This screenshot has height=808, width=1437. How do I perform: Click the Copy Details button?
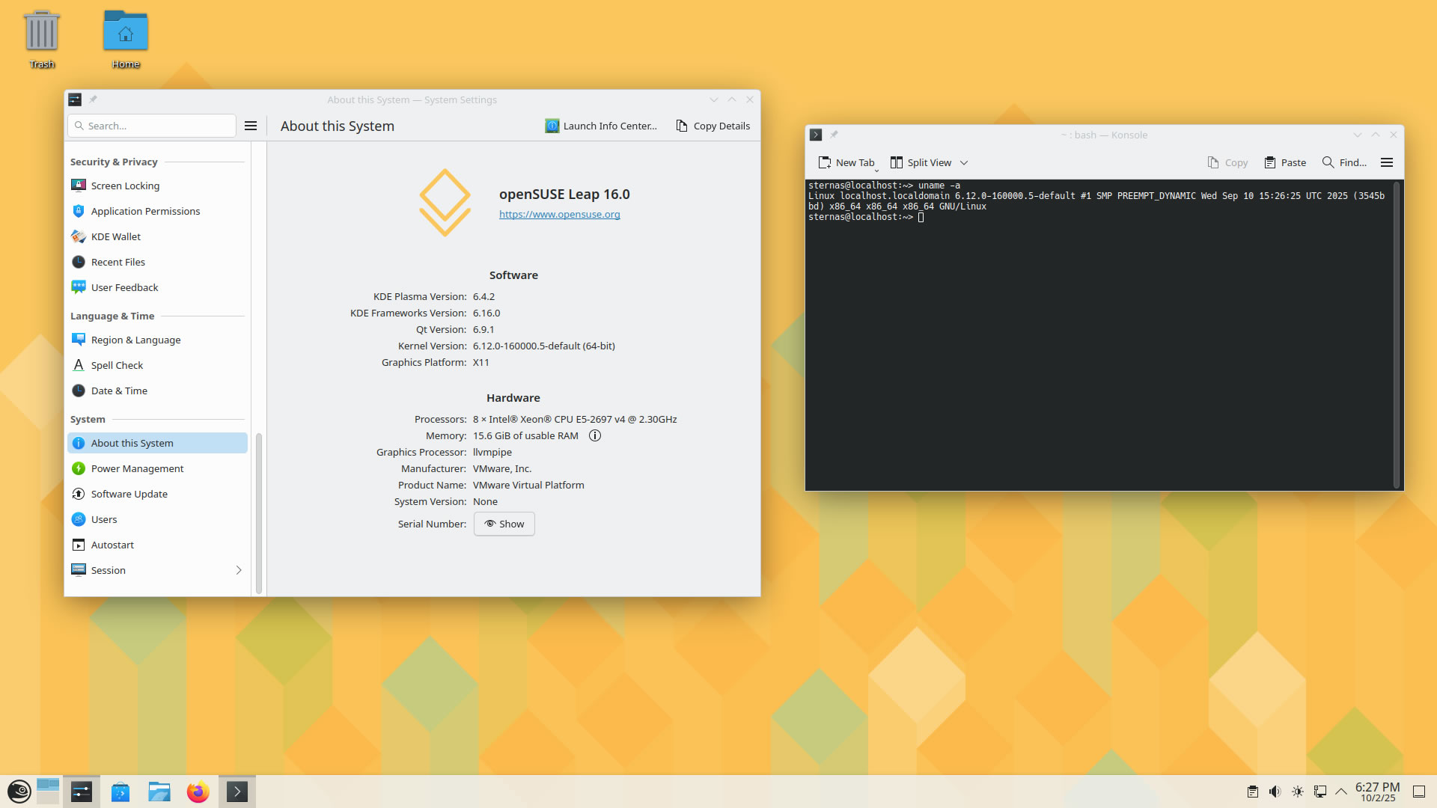pos(713,126)
